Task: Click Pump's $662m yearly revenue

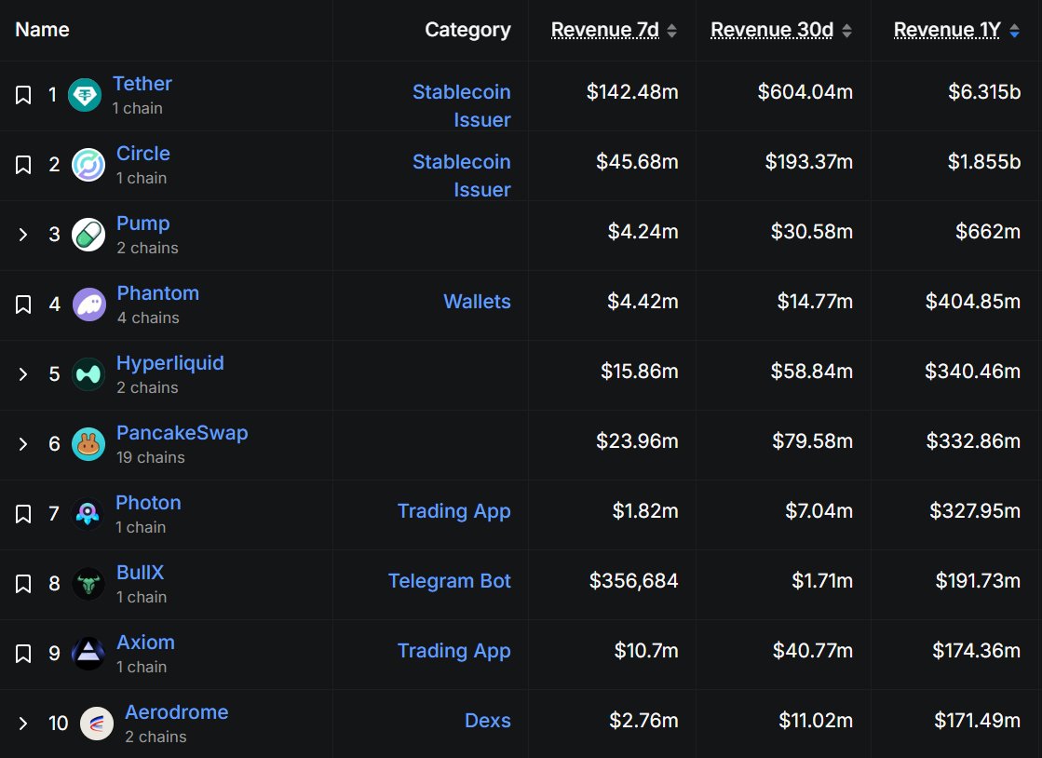Action: pyautogui.click(x=988, y=231)
